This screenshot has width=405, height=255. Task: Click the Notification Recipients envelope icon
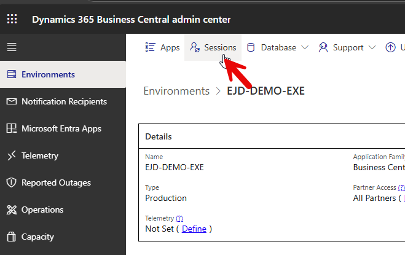(x=12, y=101)
